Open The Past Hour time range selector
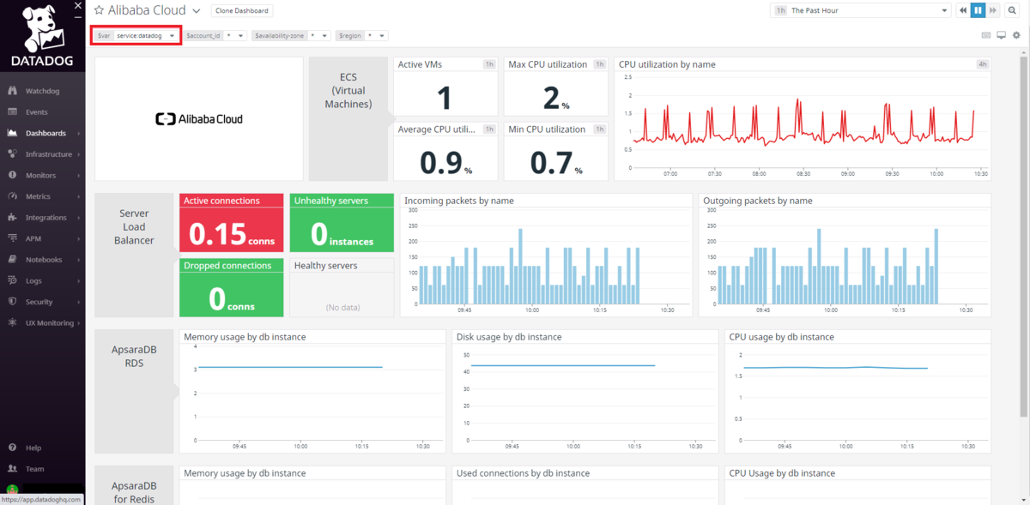 tap(861, 11)
